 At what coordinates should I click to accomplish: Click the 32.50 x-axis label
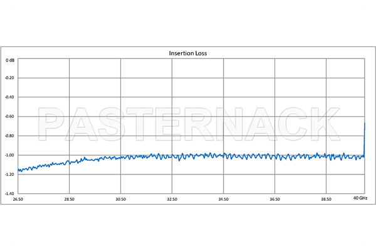172,199
